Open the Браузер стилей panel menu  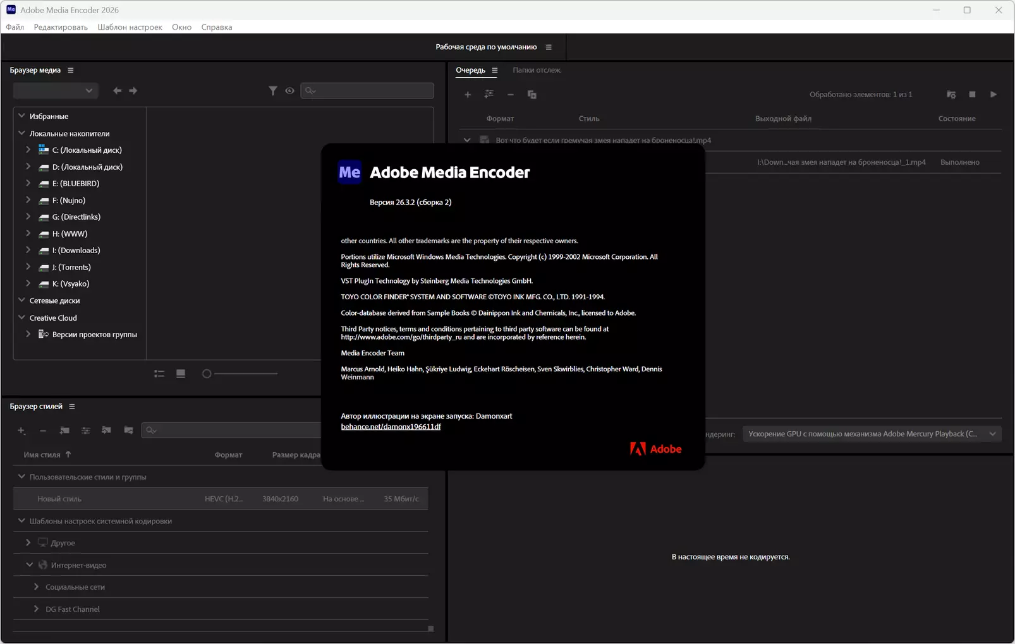click(x=72, y=407)
